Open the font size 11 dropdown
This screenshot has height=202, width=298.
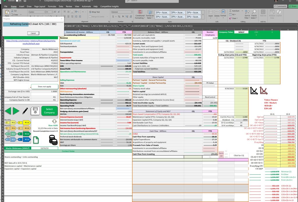tap(52, 12)
